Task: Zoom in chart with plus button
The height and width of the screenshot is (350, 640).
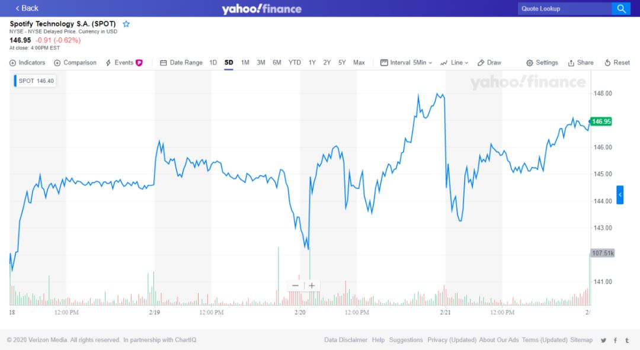Action: (x=312, y=285)
